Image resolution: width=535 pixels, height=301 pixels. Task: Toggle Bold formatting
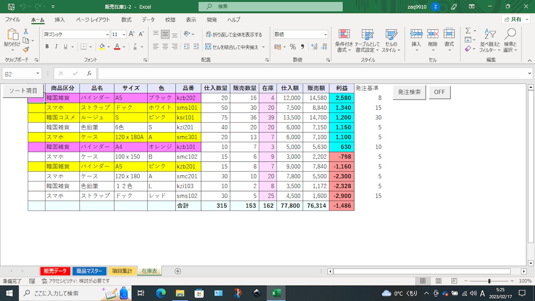click(47, 47)
